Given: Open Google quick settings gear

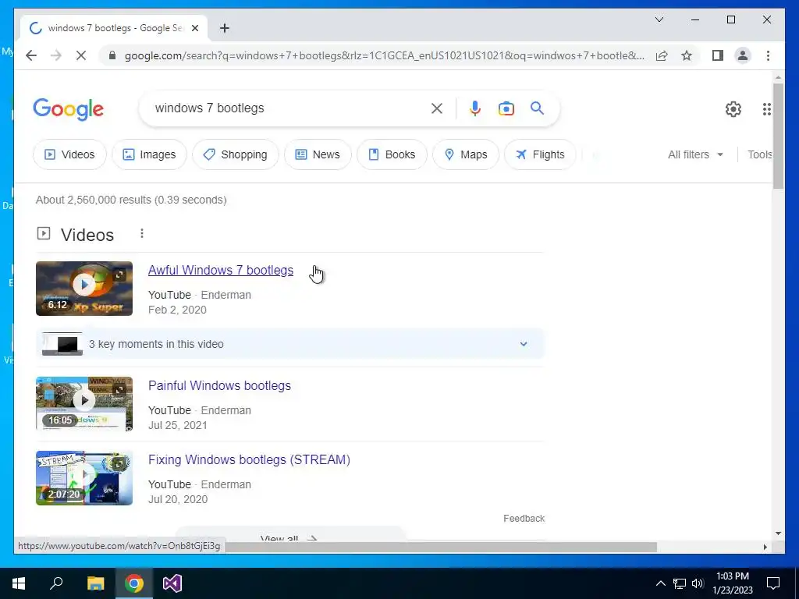Looking at the screenshot, I should click(733, 109).
